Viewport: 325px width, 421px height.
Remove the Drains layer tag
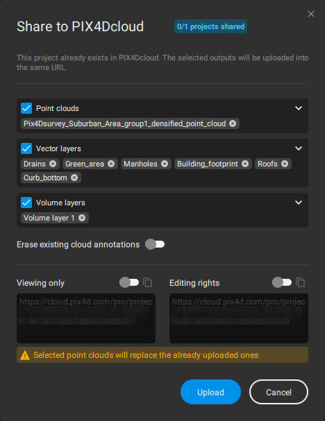coord(53,164)
